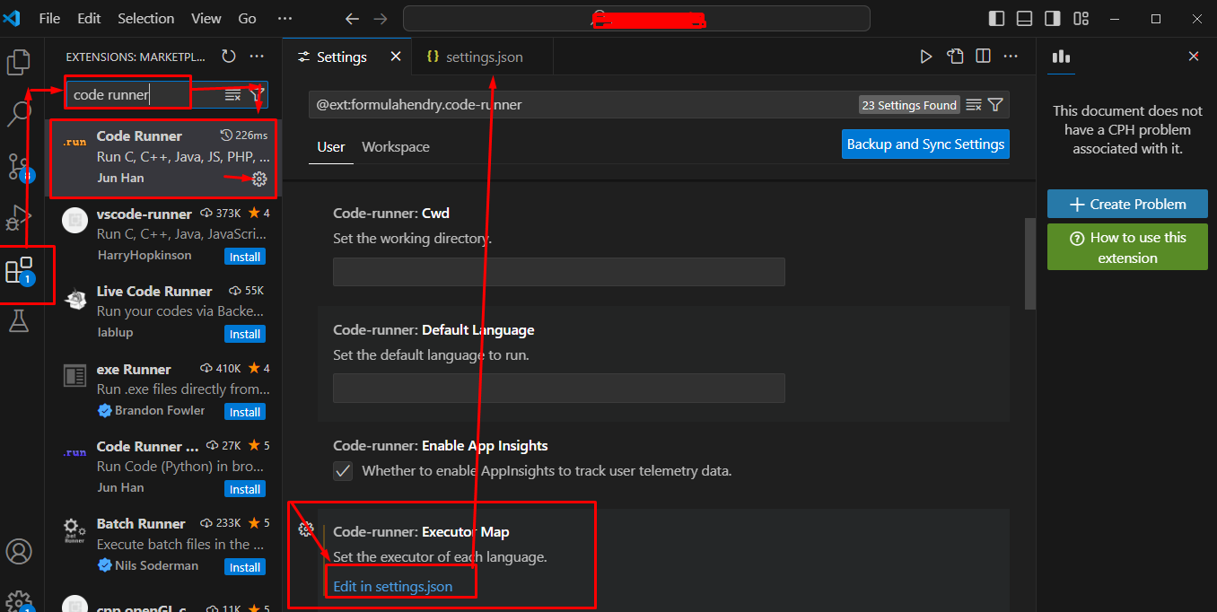Select the Search icon in activity bar
1217x612 pixels.
tap(20, 114)
